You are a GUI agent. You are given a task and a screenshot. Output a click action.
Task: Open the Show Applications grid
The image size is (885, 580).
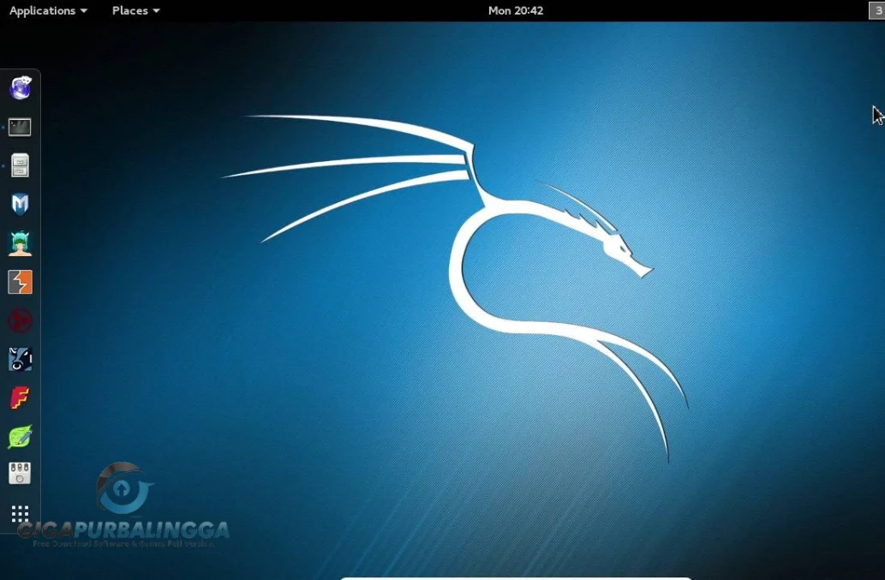[19, 512]
